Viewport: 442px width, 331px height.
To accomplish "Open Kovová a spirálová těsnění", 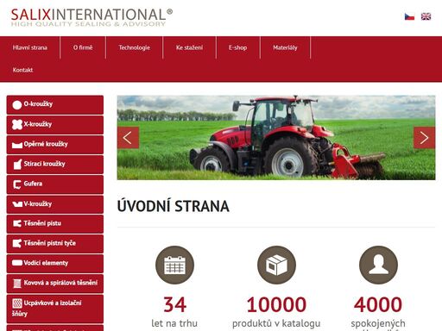I will click(55, 284).
